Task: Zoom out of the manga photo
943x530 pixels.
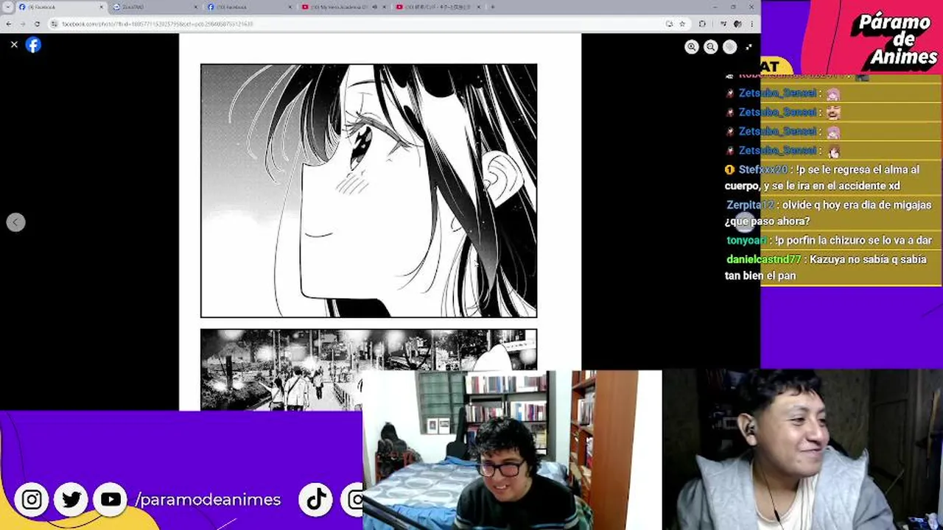Action: [710, 47]
